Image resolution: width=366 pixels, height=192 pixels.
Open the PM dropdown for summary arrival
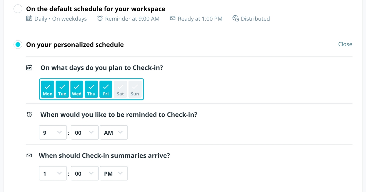coord(113,173)
